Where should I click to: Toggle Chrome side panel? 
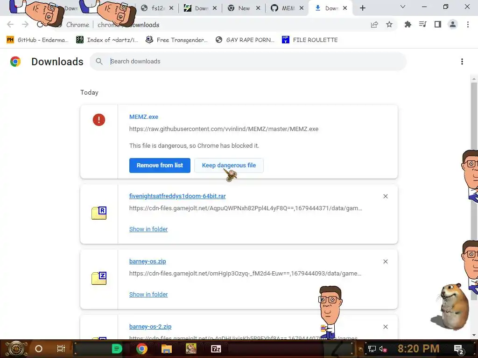pyautogui.click(x=438, y=25)
